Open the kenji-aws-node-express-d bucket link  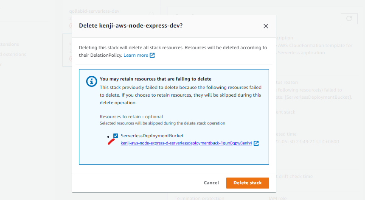coord(186,143)
